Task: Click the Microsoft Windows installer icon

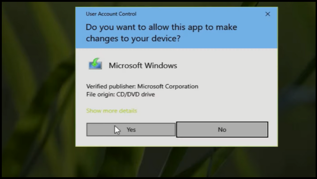Action: [x=95, y=64]
